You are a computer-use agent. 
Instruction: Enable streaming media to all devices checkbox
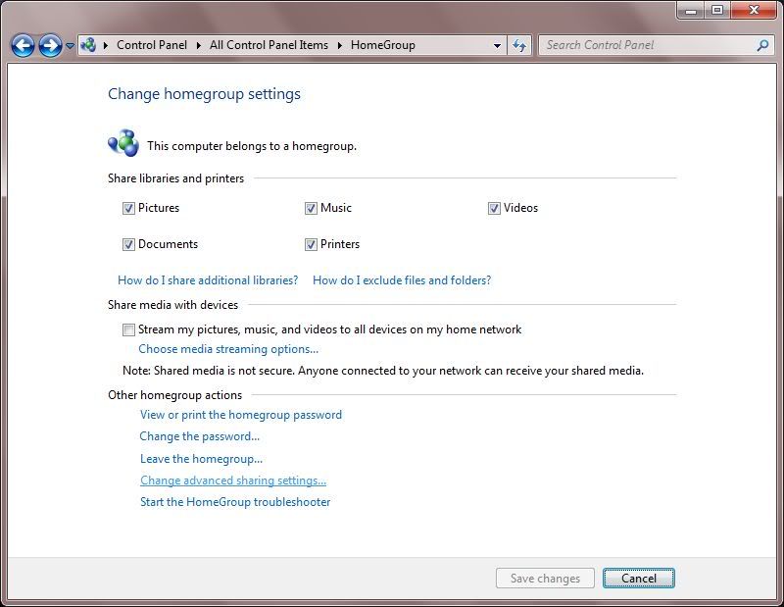[128, 329]
